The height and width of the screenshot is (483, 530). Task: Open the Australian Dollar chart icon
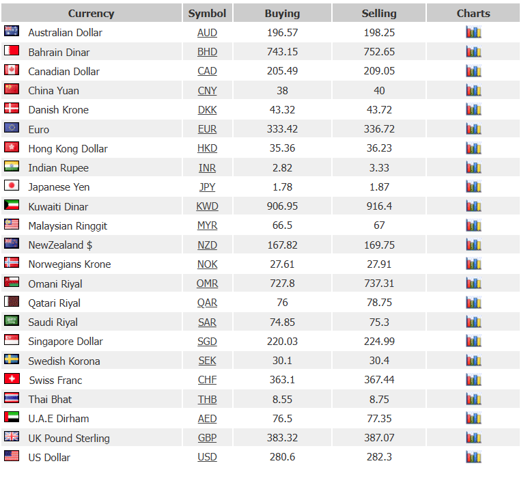473,32
